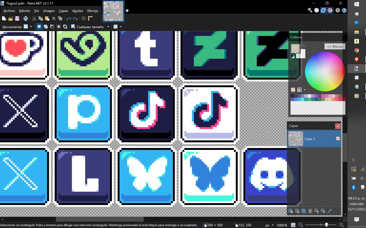The image size is (366, 228).
Task: Select the Subtract selection mode
Action: pyautogui.click(x=52, y=27)
